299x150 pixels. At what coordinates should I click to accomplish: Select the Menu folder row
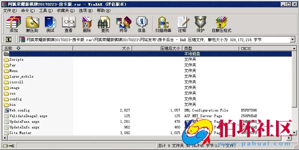(x=147, y=71)
